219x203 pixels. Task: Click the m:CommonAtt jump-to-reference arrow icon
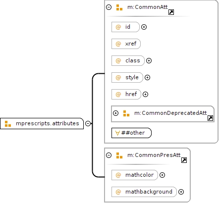171,12
